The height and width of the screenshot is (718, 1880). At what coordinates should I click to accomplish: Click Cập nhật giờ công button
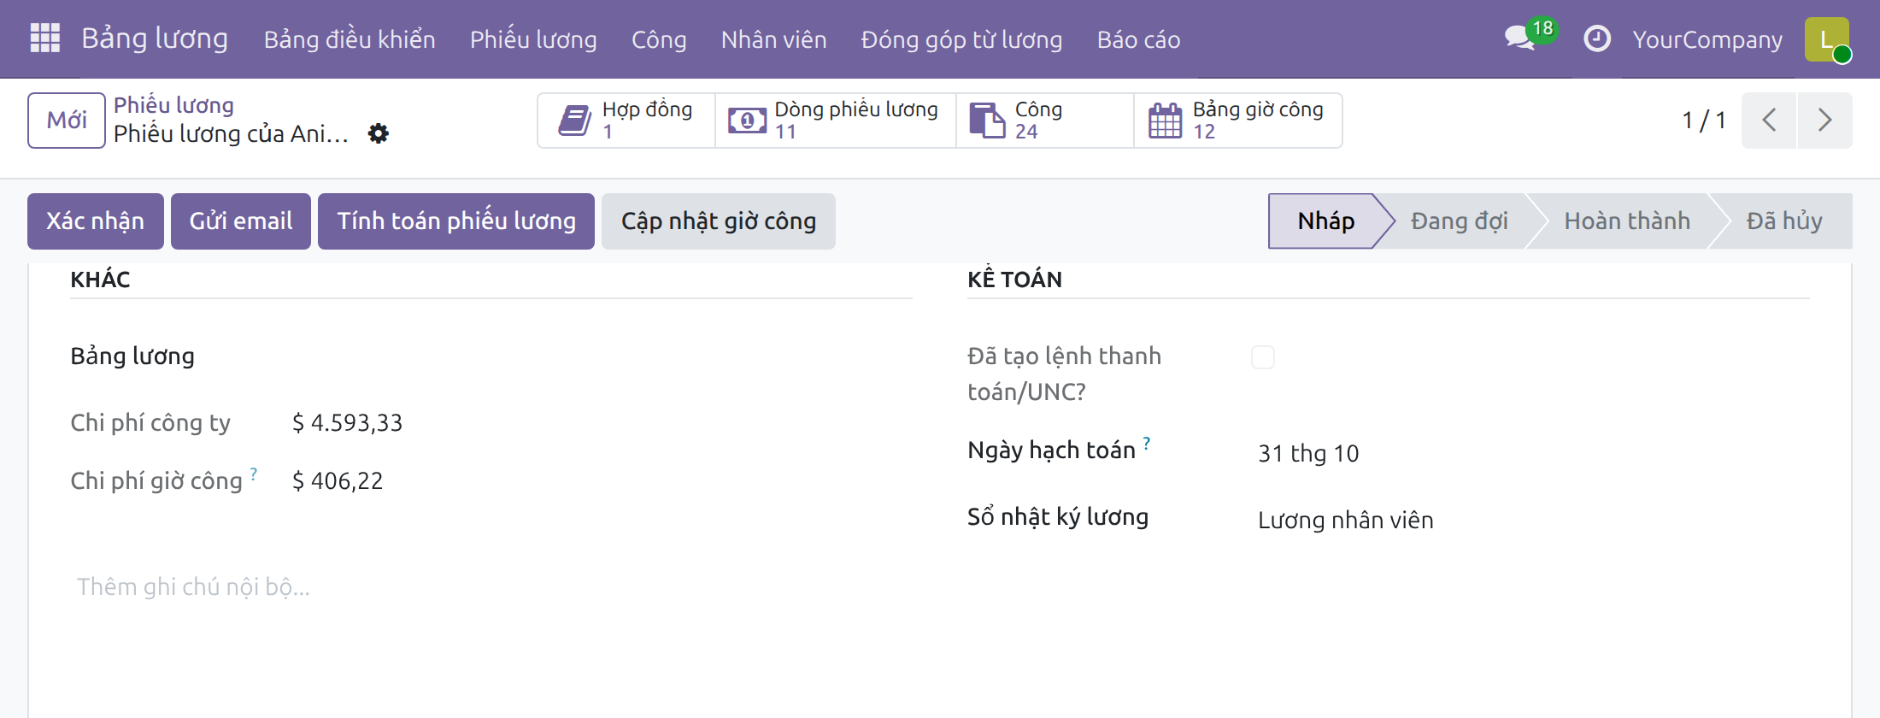pyautogui.click(x=719, y=221)
